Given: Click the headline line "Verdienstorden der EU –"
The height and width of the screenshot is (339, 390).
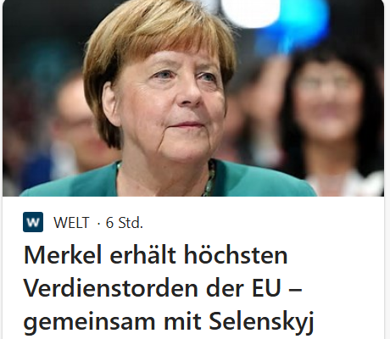Looking at the screenshot, I should (x=163, y=288).
